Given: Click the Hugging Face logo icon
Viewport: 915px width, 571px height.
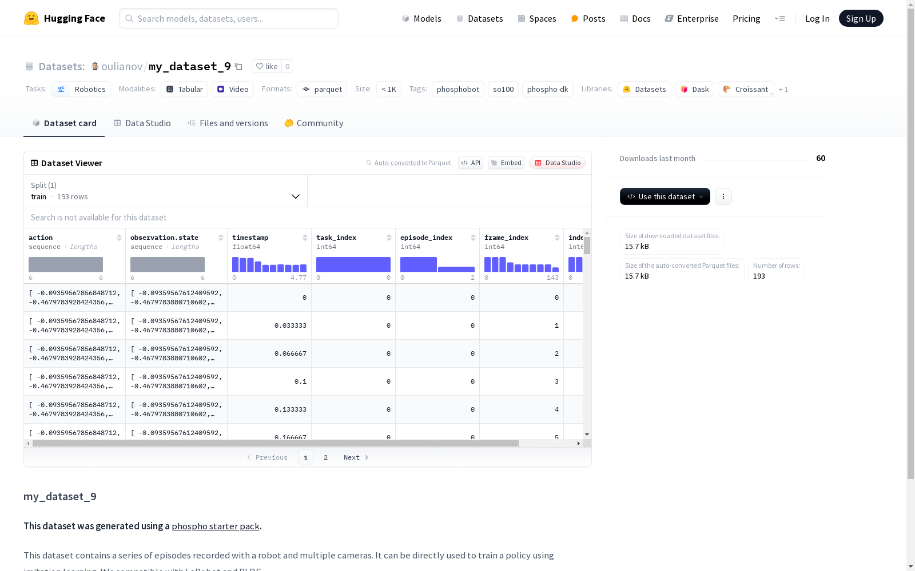Looking at the screenshot, I should [31, 18].
